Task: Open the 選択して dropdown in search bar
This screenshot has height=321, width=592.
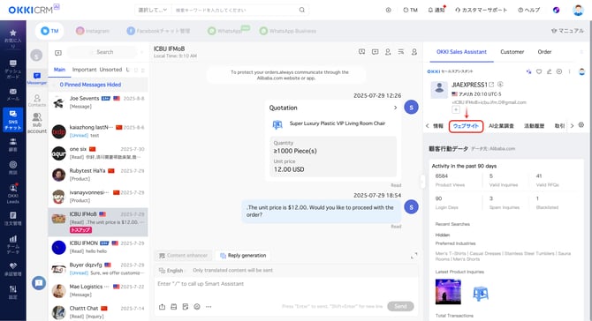Action: tap(153, 10)
